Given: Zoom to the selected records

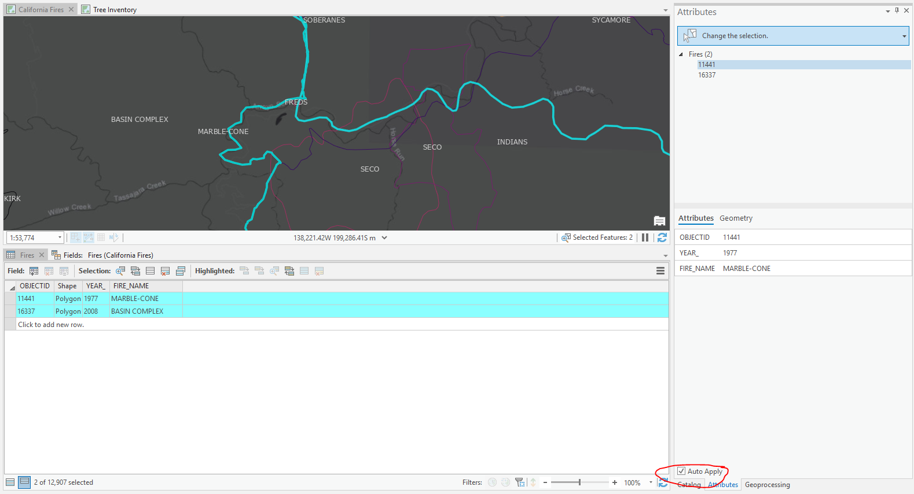Looking at the screenshot, I should [x=120, y=271].
